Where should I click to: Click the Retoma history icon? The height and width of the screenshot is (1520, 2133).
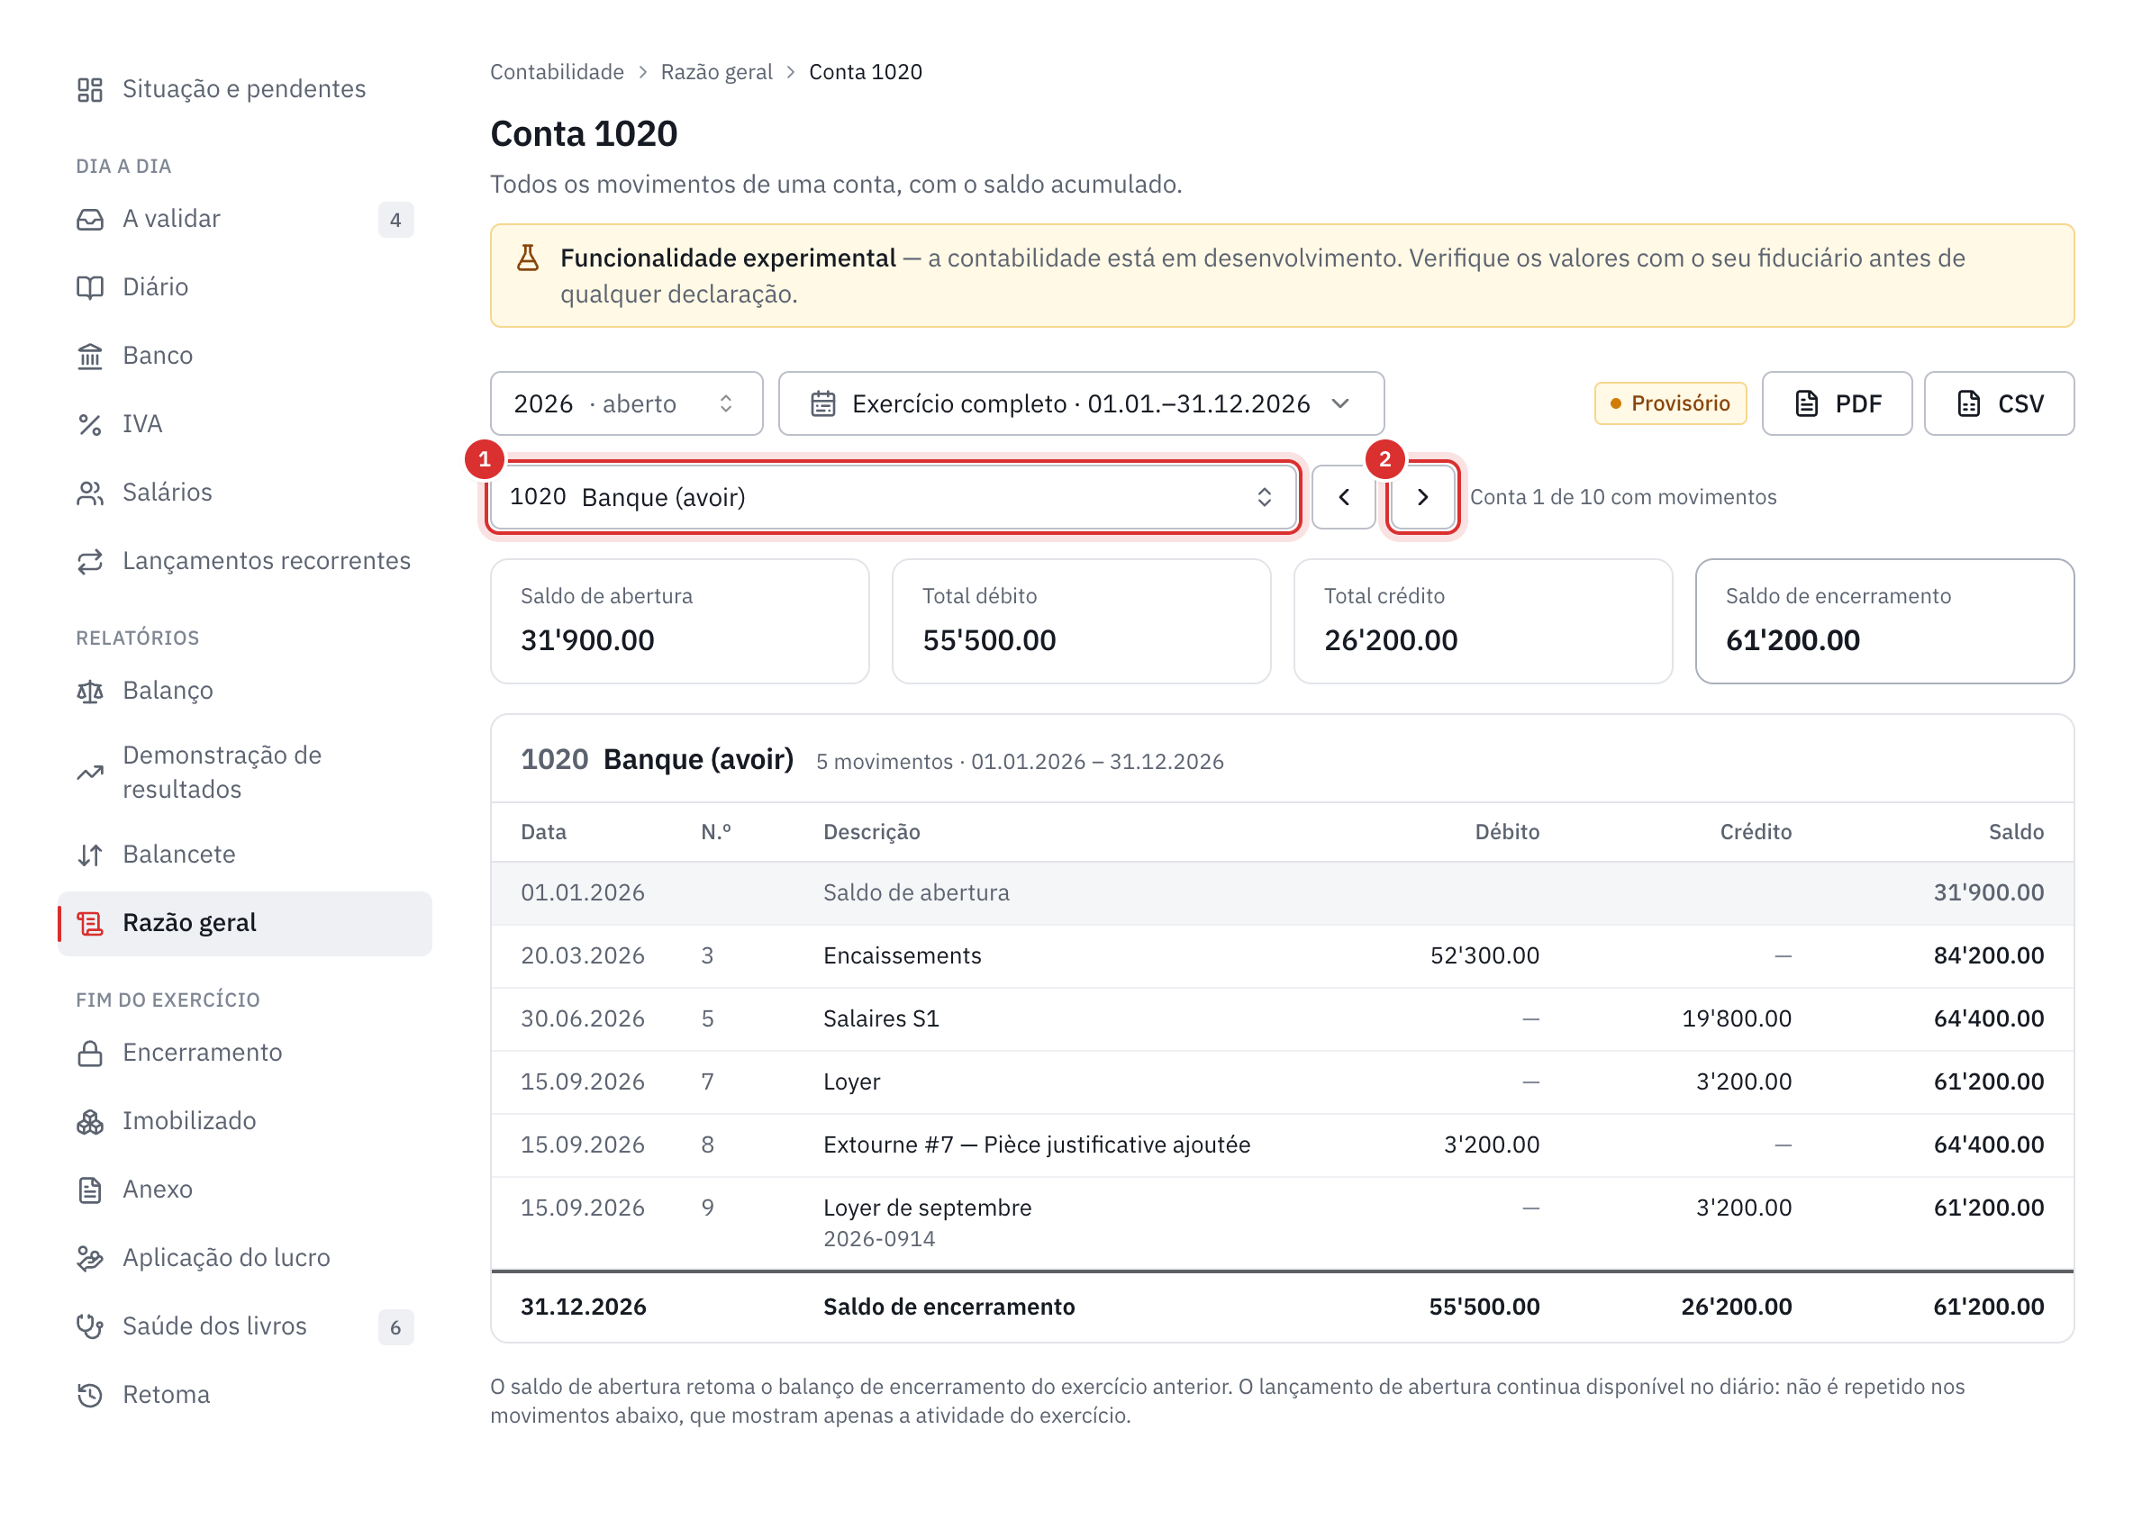tap(90, 1396)
